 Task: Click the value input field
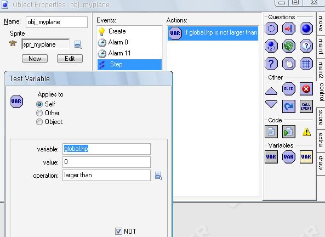click(106, 162)
